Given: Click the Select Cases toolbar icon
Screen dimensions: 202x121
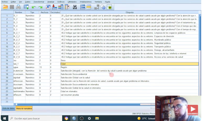Looking at the screenshot, I should [x=89, y=7].
